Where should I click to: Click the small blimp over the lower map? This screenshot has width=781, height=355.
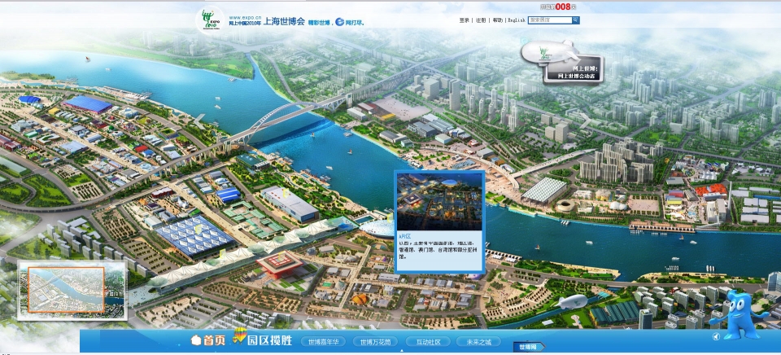coord(572,301)
